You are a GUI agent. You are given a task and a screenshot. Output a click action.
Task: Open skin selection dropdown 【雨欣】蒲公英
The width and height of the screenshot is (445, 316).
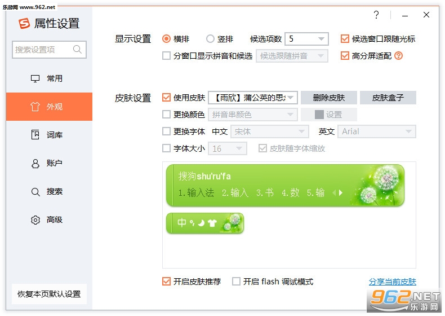[253, 98]
